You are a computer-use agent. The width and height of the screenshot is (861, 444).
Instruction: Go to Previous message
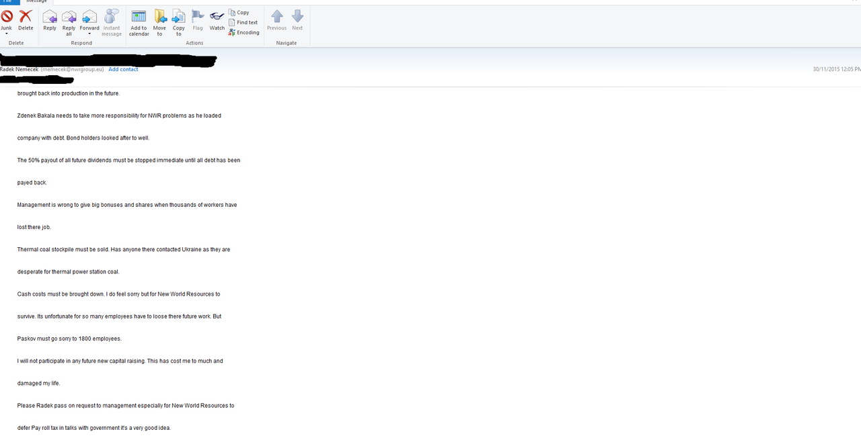[276, 20]
